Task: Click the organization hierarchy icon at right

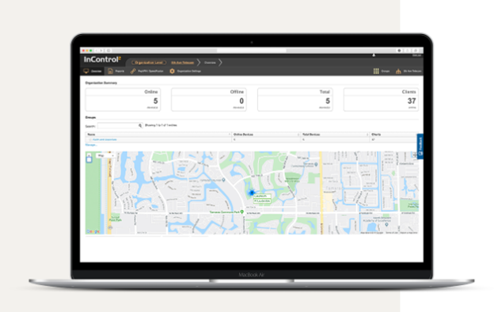Action: click(398, 71)
